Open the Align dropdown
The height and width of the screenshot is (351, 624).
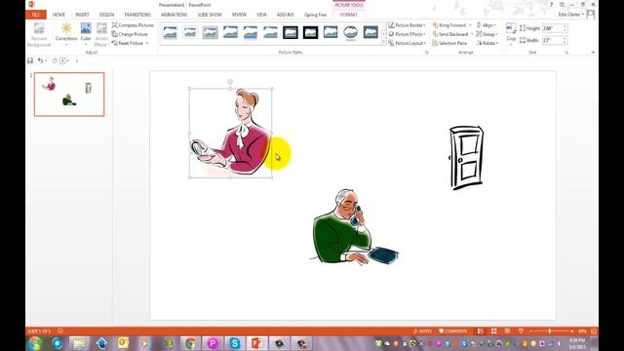487,25
